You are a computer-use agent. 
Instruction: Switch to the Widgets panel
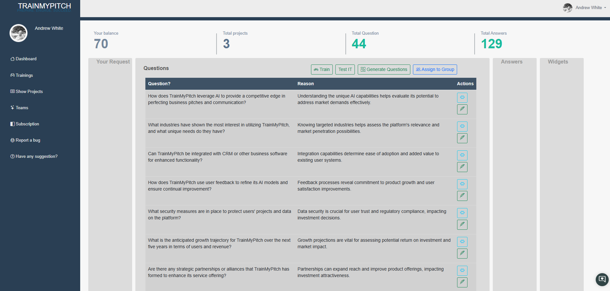click(x=558, y=62)
